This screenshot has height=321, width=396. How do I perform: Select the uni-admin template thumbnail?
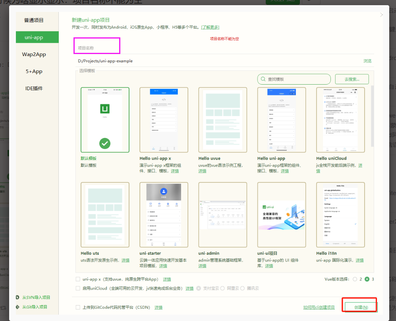(222, 215)
